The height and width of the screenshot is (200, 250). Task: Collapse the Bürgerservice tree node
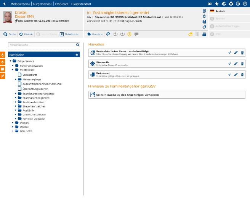point(11,61)
